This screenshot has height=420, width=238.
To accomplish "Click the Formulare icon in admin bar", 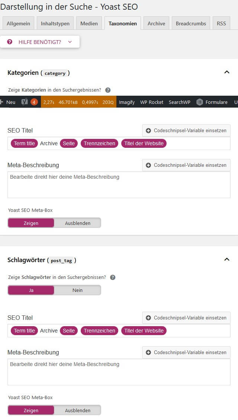I will 199,102.
